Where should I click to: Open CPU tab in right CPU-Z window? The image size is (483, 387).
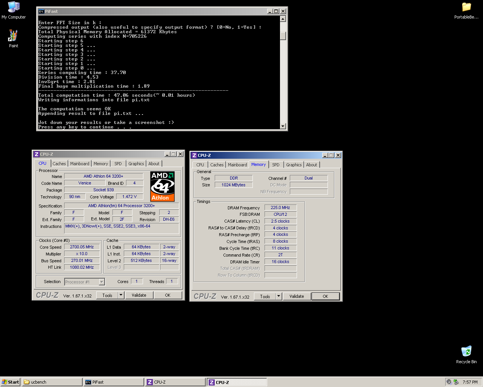tap(200, 165)
